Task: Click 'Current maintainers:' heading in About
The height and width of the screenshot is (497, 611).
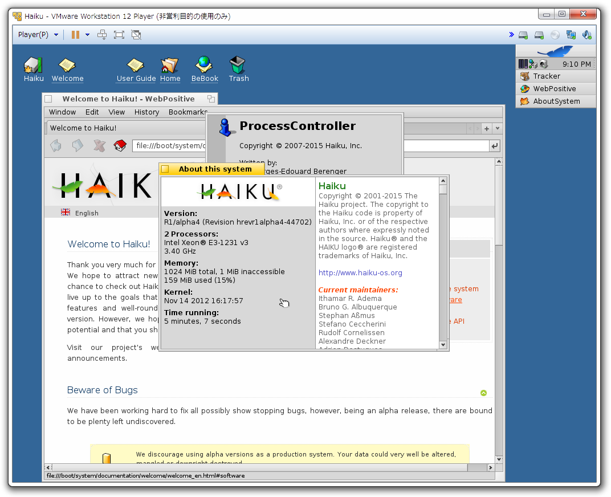Action: click(358, 290)
